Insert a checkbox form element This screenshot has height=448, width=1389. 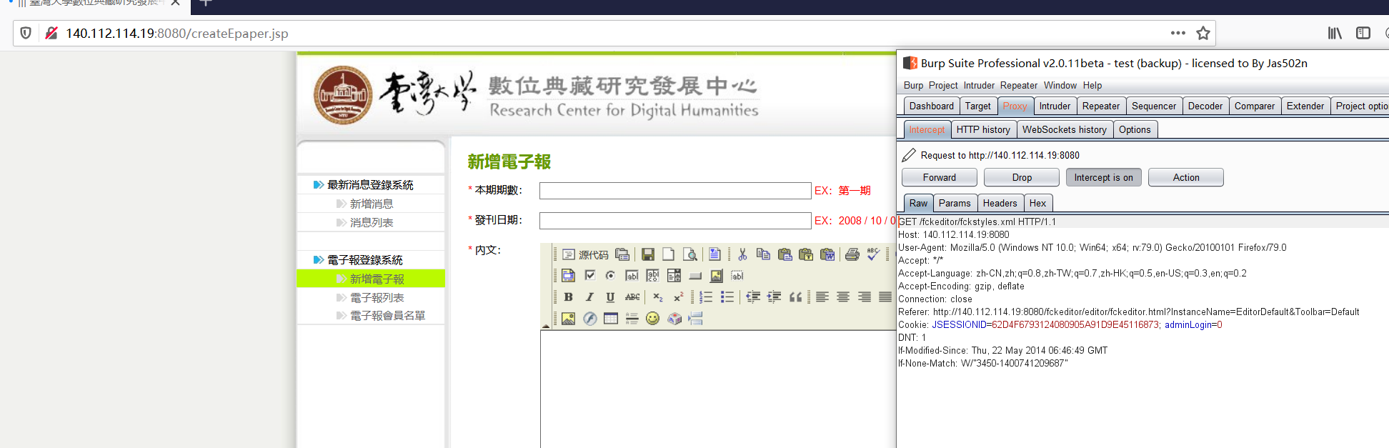[x=589, y=276]
